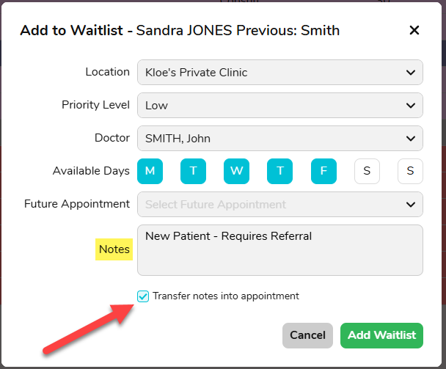Click the Priority Level chevron arrow
This screenshot has width=446, height=369.
[x=410, y=106]
